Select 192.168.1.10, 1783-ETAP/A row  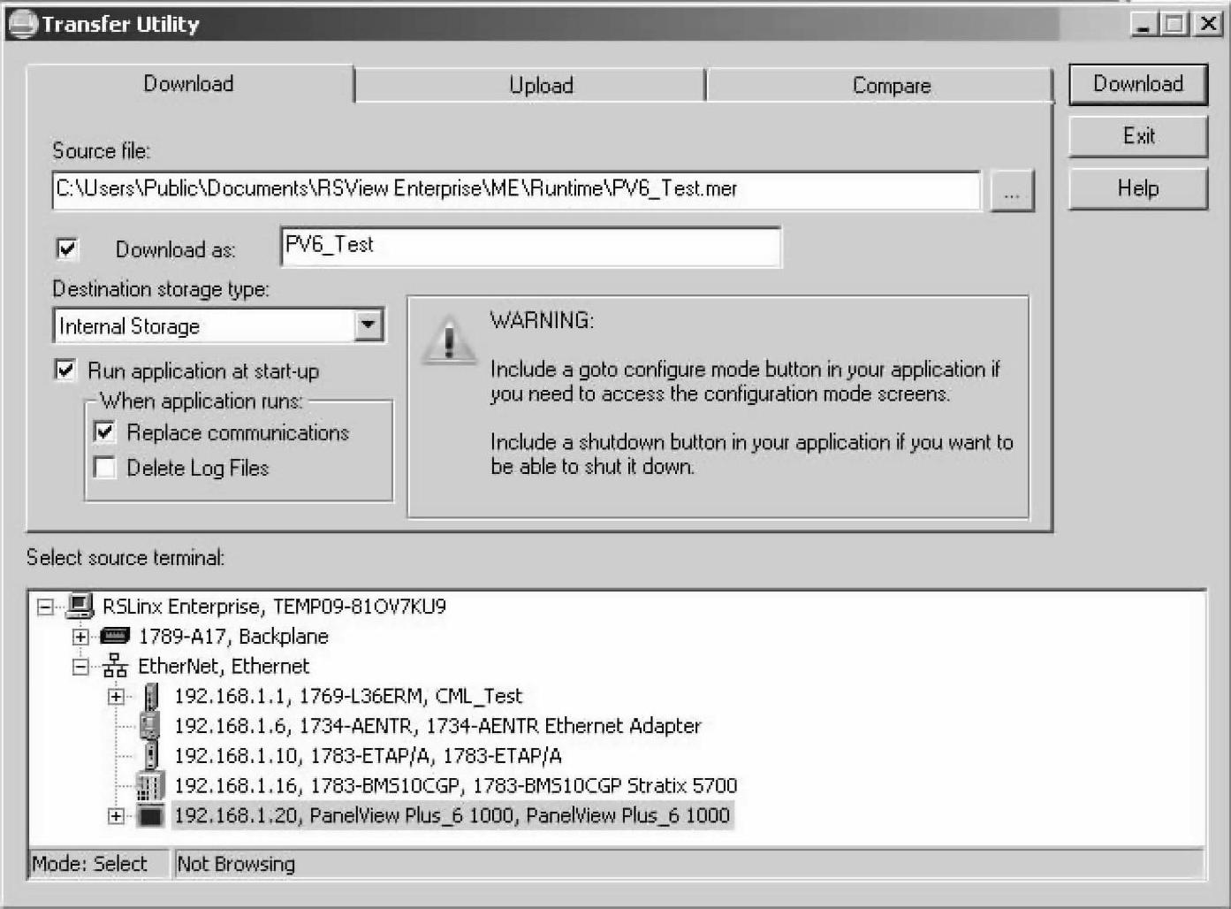pos(368,756)
